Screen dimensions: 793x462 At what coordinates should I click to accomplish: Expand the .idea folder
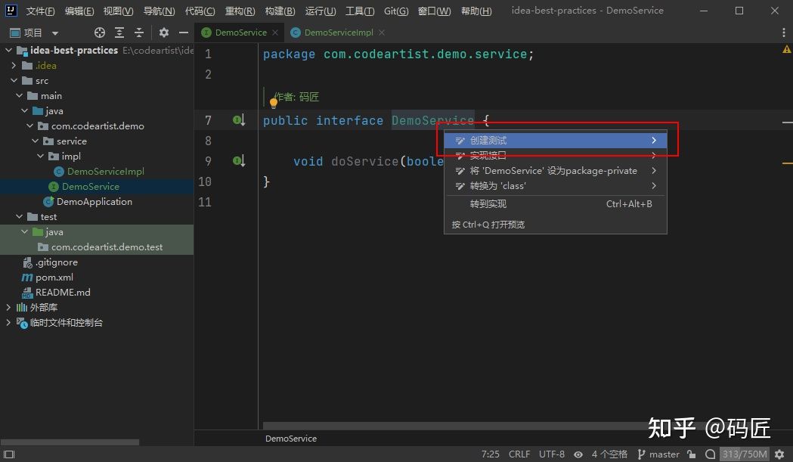14,65
